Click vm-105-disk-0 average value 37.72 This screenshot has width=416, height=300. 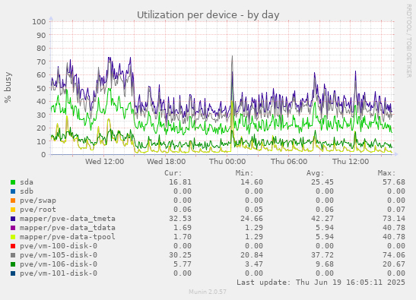322,255
